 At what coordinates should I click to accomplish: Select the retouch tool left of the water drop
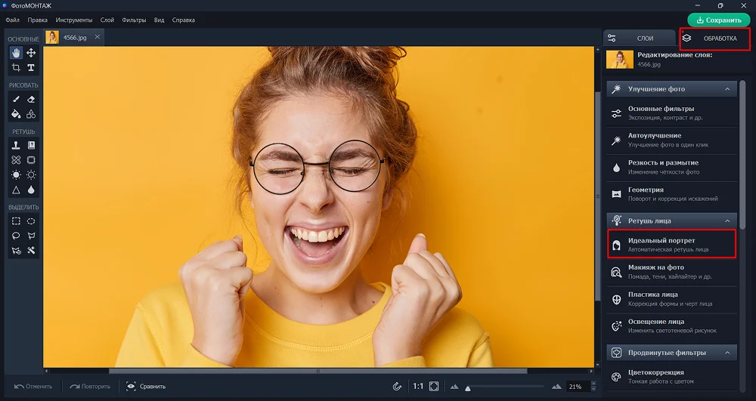(x=16, y=190)
